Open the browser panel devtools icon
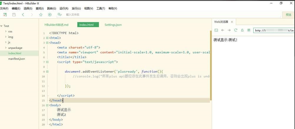 (216, 30)
